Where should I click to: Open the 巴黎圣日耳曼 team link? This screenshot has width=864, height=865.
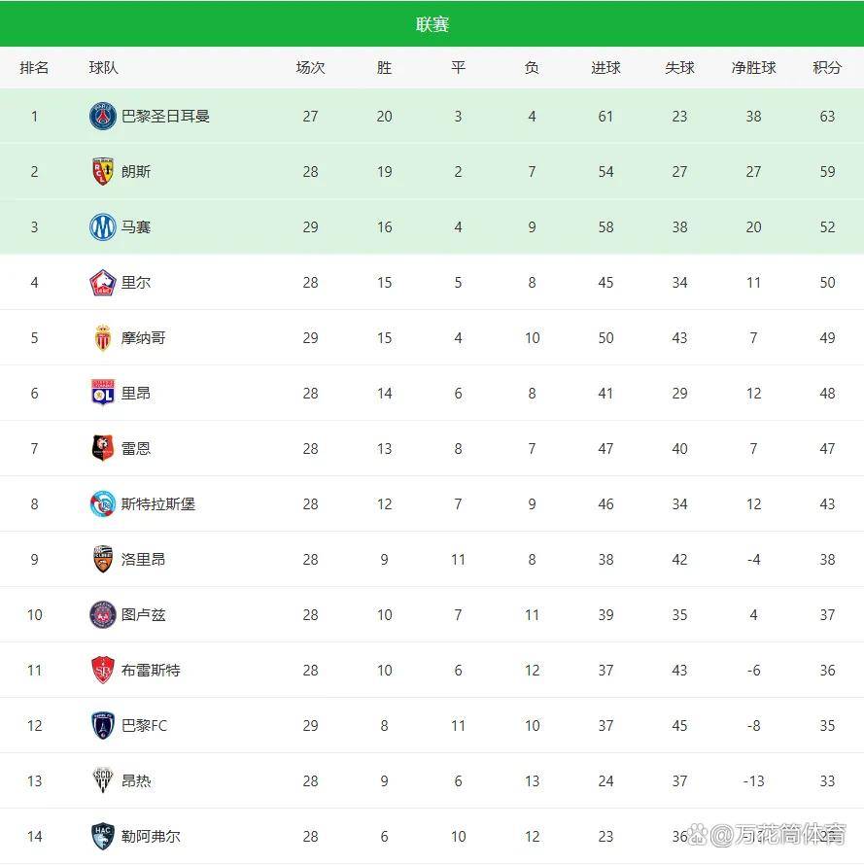click(165, 117)
